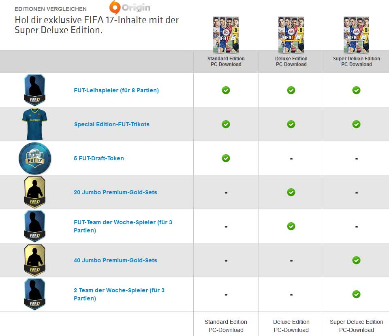This screenshot has height=336, width=389.
Task: Click the gold card icon beside 20 Jumbo Sets
Action: [35, 192]
